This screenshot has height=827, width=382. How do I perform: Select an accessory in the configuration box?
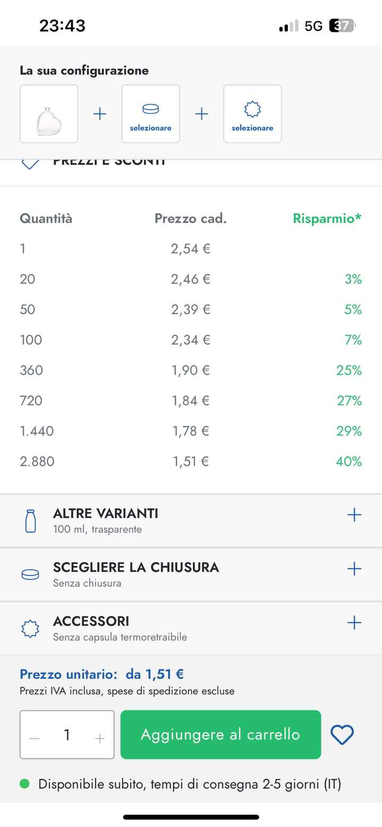click(x=253, y=114)
